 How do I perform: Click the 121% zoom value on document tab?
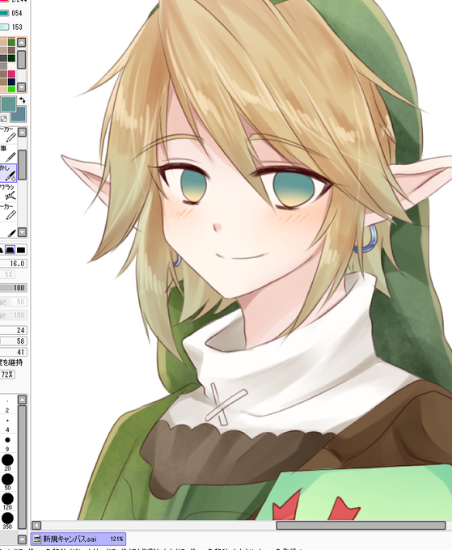click(x=116, y=539)
